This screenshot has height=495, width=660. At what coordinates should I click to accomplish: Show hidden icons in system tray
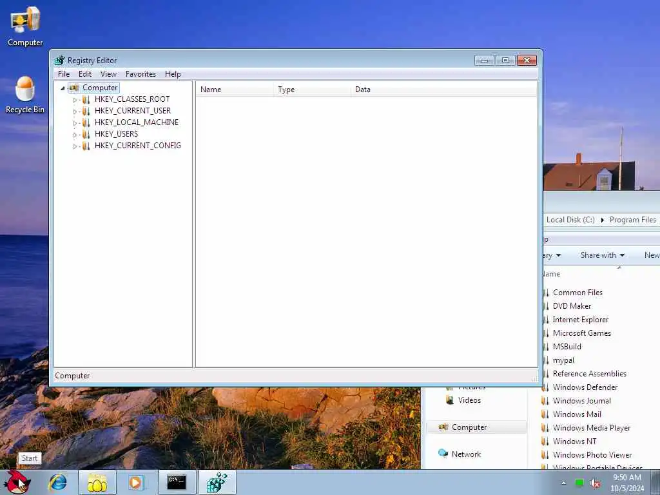pyautogui.click(x=563, y=483)
